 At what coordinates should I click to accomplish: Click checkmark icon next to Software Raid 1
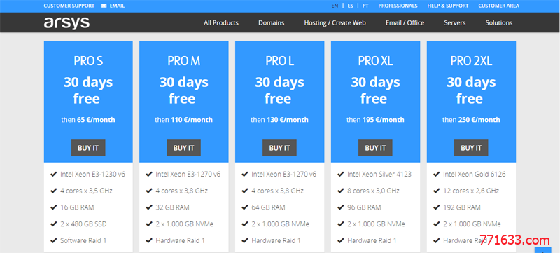click(x=54, y=240)
